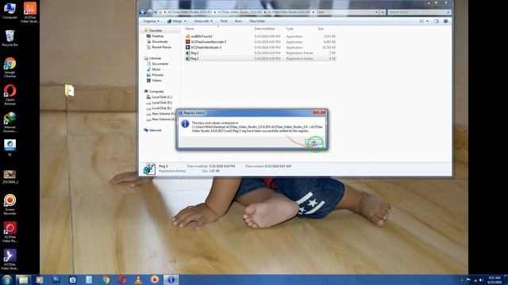Select the _DSC0004_2 image on desktop
508x285 pixels.
click(x=10, y=177)
